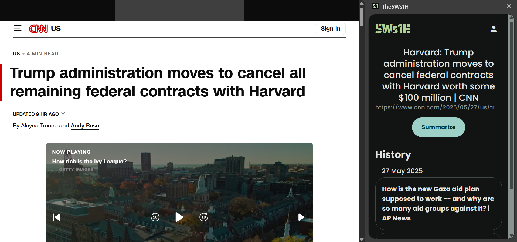Open the US section link

(56, 29)
